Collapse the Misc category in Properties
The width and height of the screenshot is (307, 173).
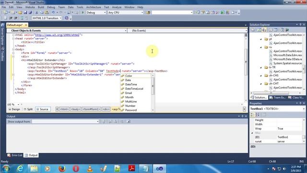pyautogui.click(x=252, y=133)
